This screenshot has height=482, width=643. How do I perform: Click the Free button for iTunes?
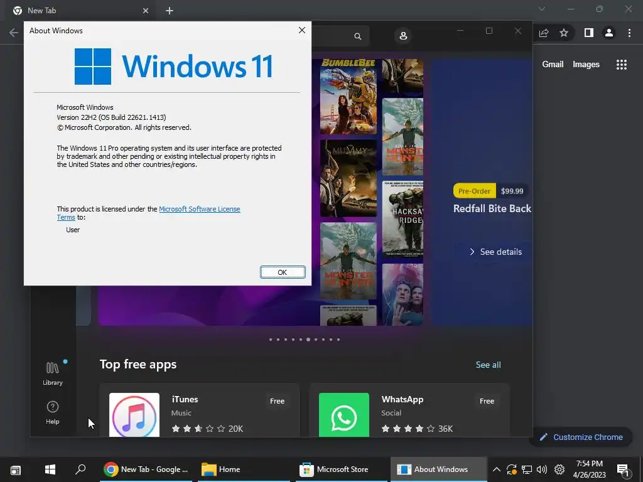tap(277, 401)
